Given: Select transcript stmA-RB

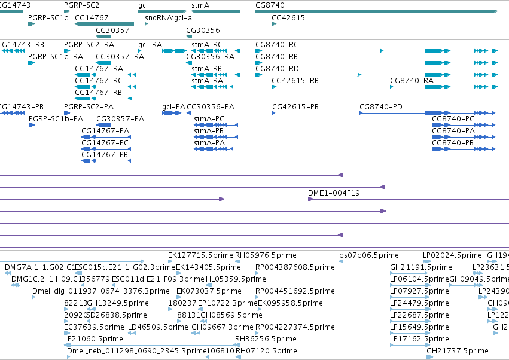Looking at the screenshot, I should 216,75.
